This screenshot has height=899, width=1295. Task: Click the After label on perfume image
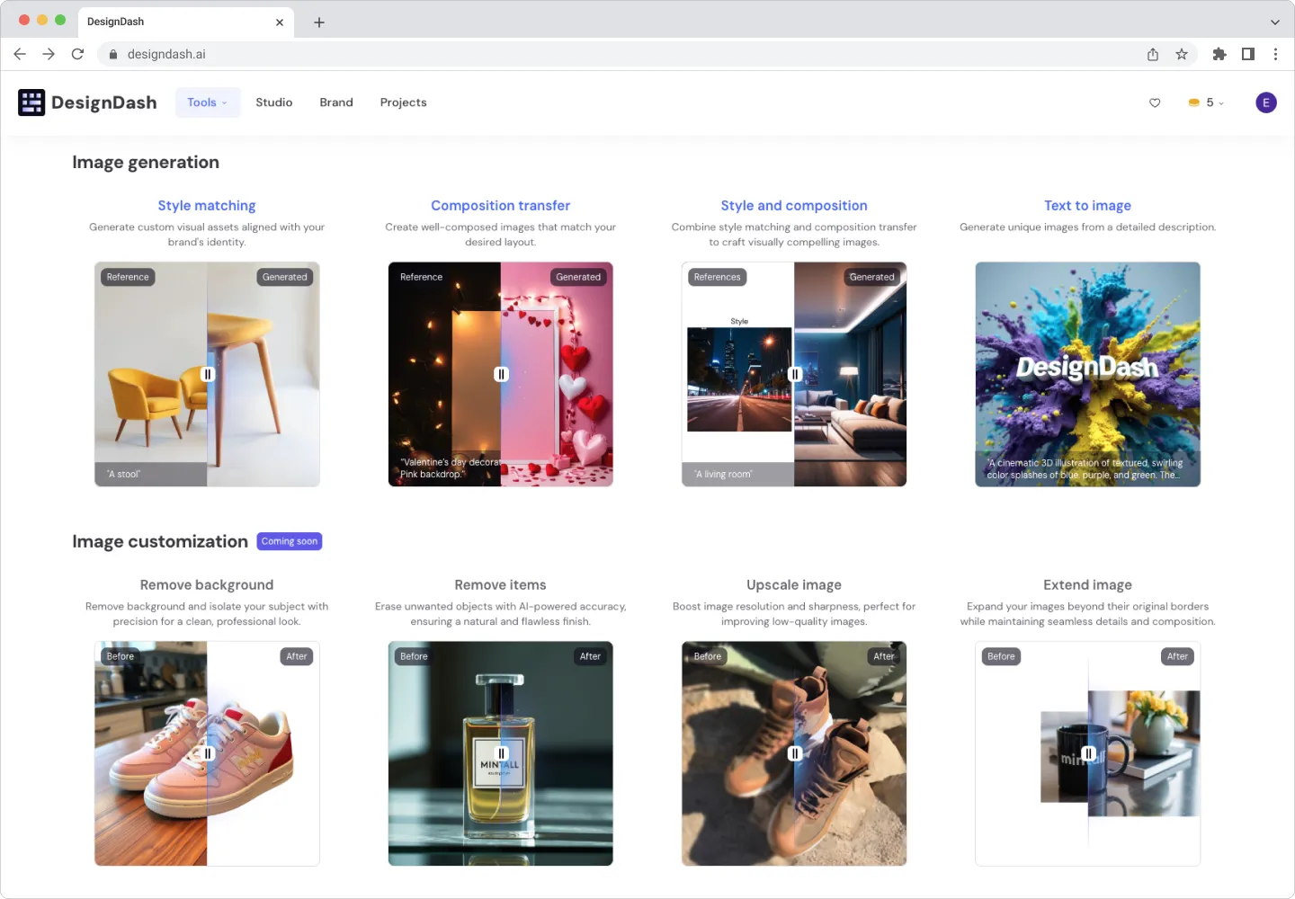point(590,656)
